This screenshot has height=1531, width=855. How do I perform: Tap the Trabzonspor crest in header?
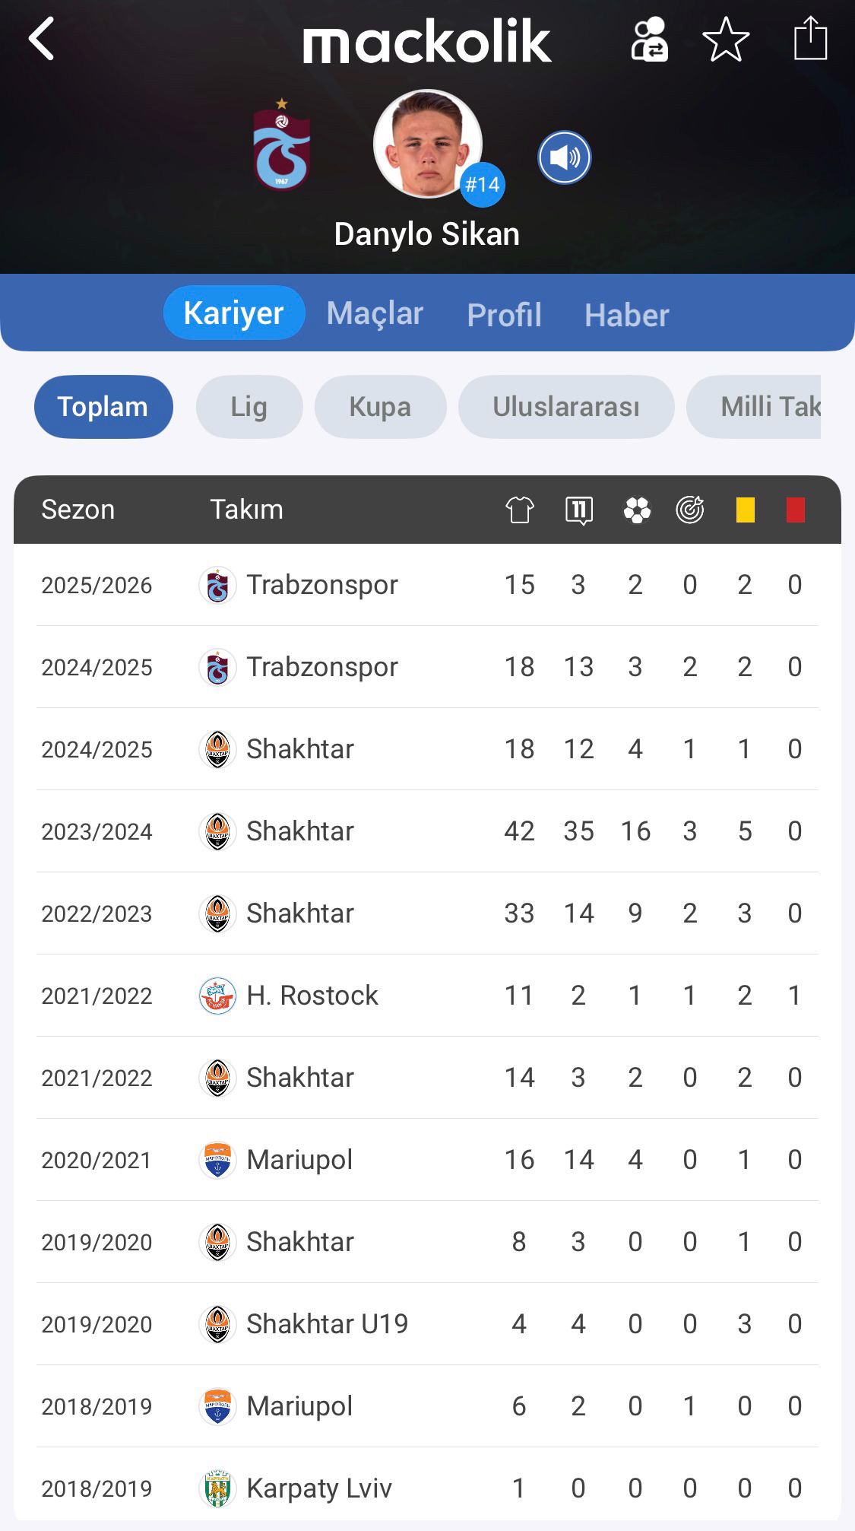pyautogui.click(x=282, y=145)
